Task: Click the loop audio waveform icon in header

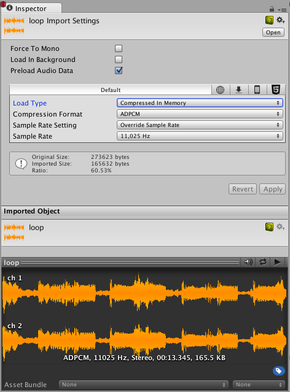Action: 14,26
